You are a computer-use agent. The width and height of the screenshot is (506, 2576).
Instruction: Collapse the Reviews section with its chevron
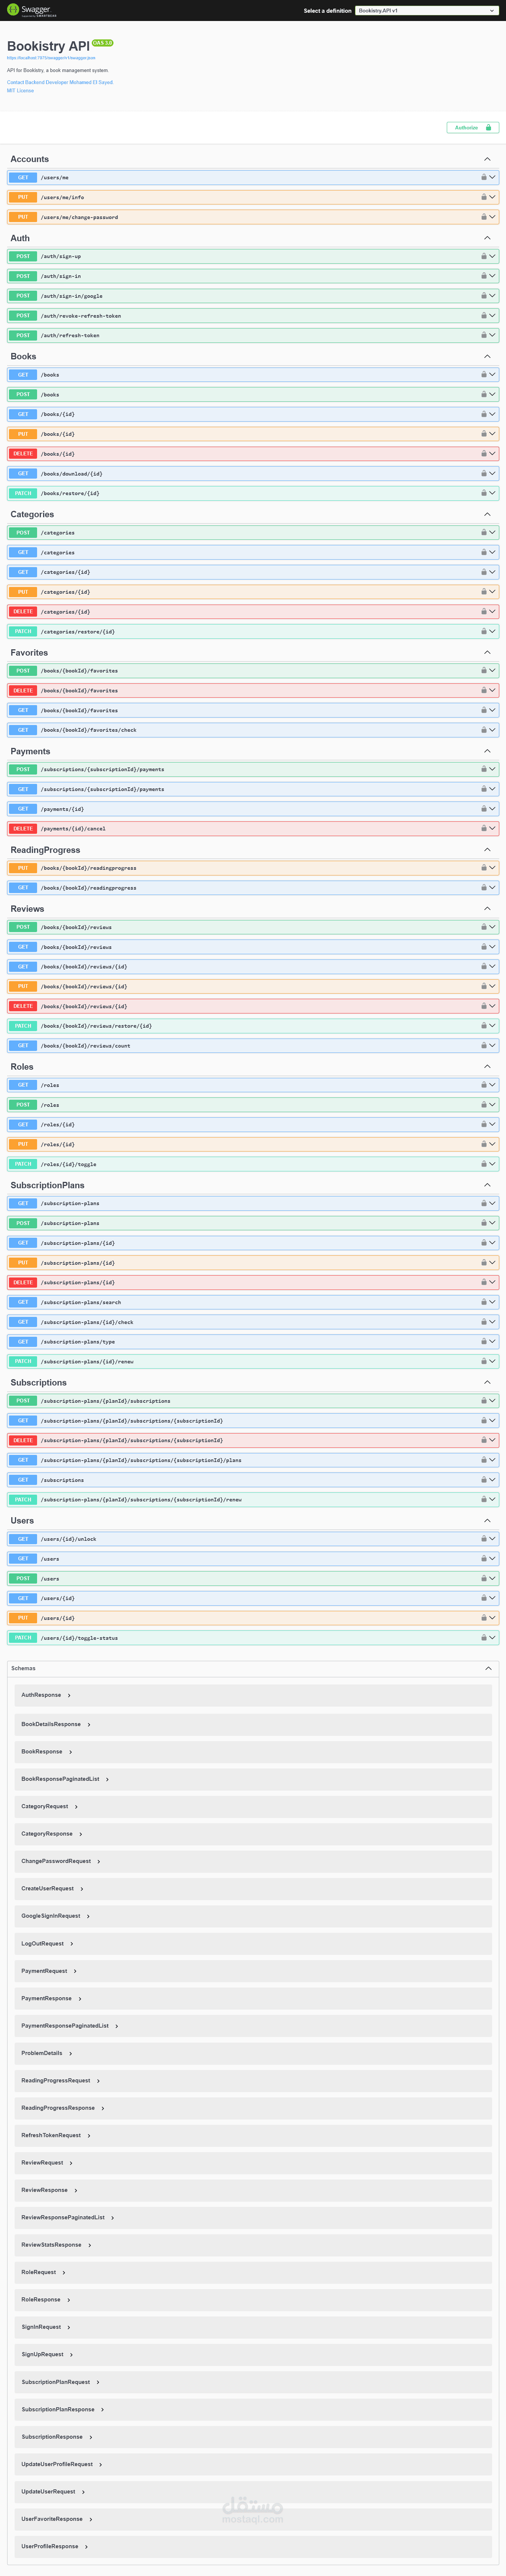pyautogui.click(x=487, y=909)
